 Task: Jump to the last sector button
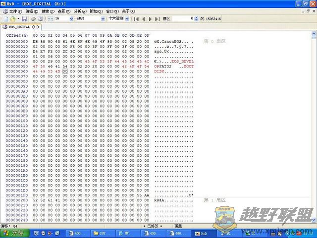[x=157, y=18]
